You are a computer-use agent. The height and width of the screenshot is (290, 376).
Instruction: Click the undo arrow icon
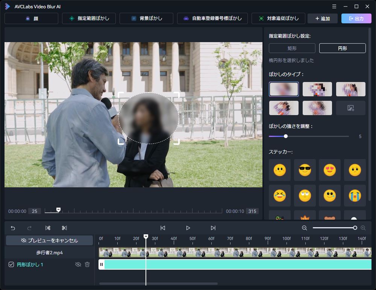point(13,228)
